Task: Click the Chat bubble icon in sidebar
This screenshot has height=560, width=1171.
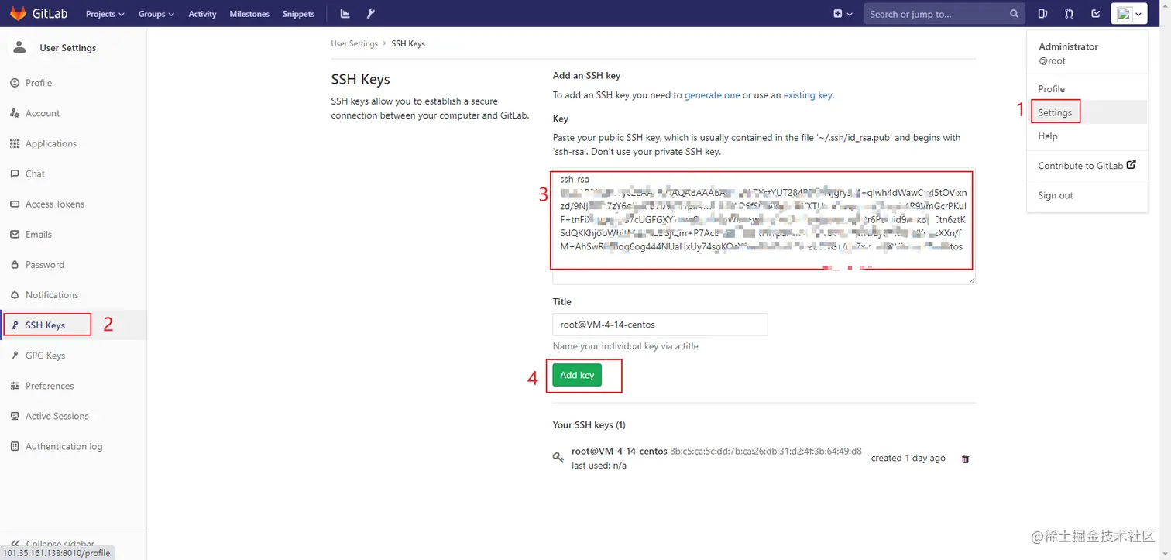Action: click(15, 173)
